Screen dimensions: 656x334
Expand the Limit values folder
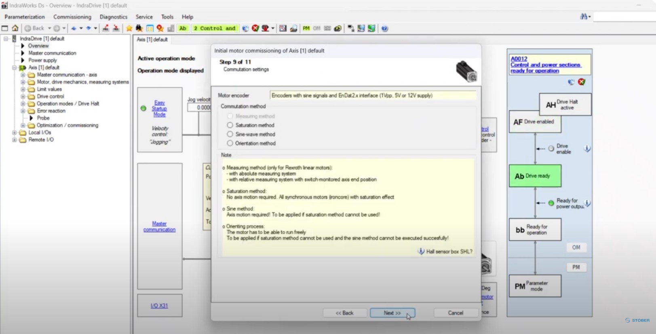coord(23,89)
